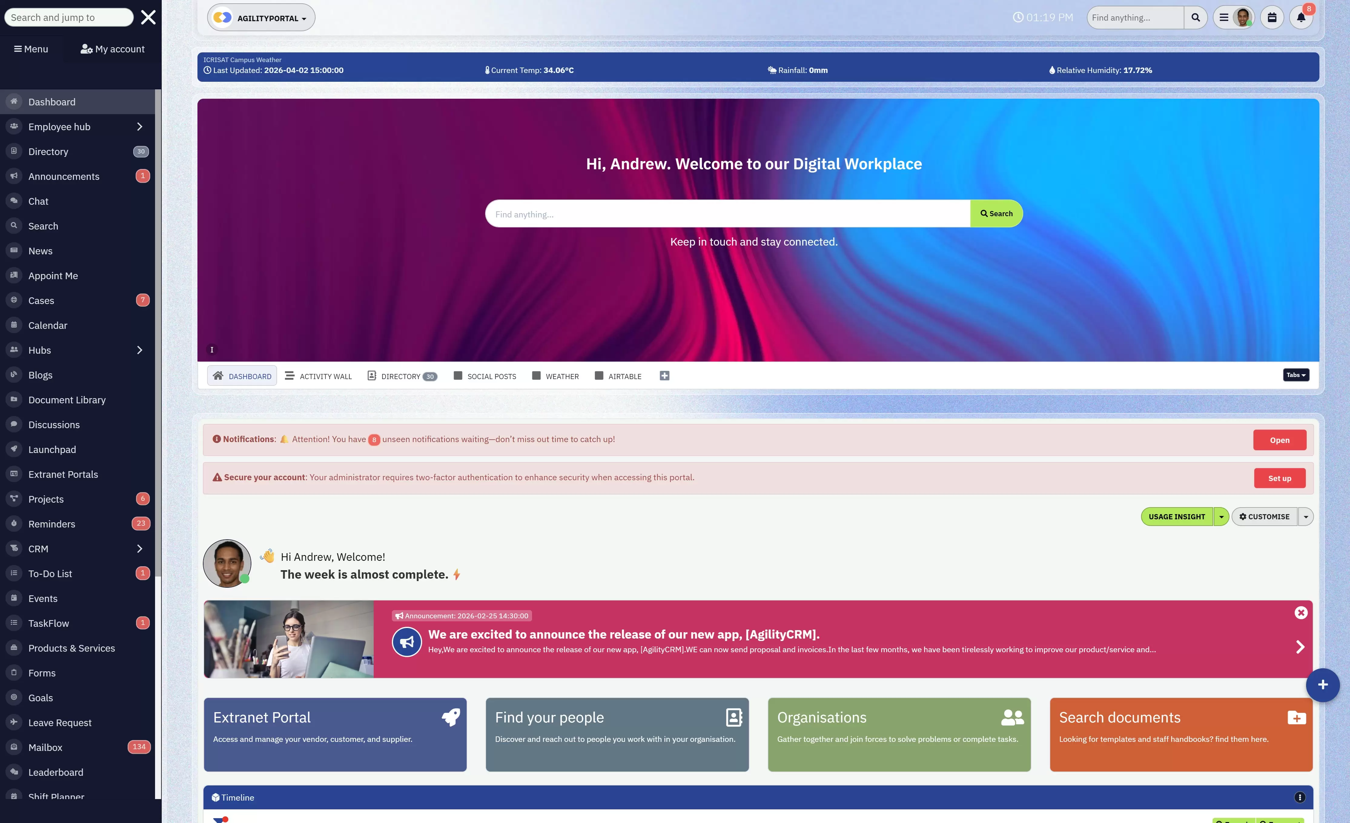Open Launchpad from the sidebar
Screen dimensions: 1350x823
pyautogui.click(x=52, y=449)
